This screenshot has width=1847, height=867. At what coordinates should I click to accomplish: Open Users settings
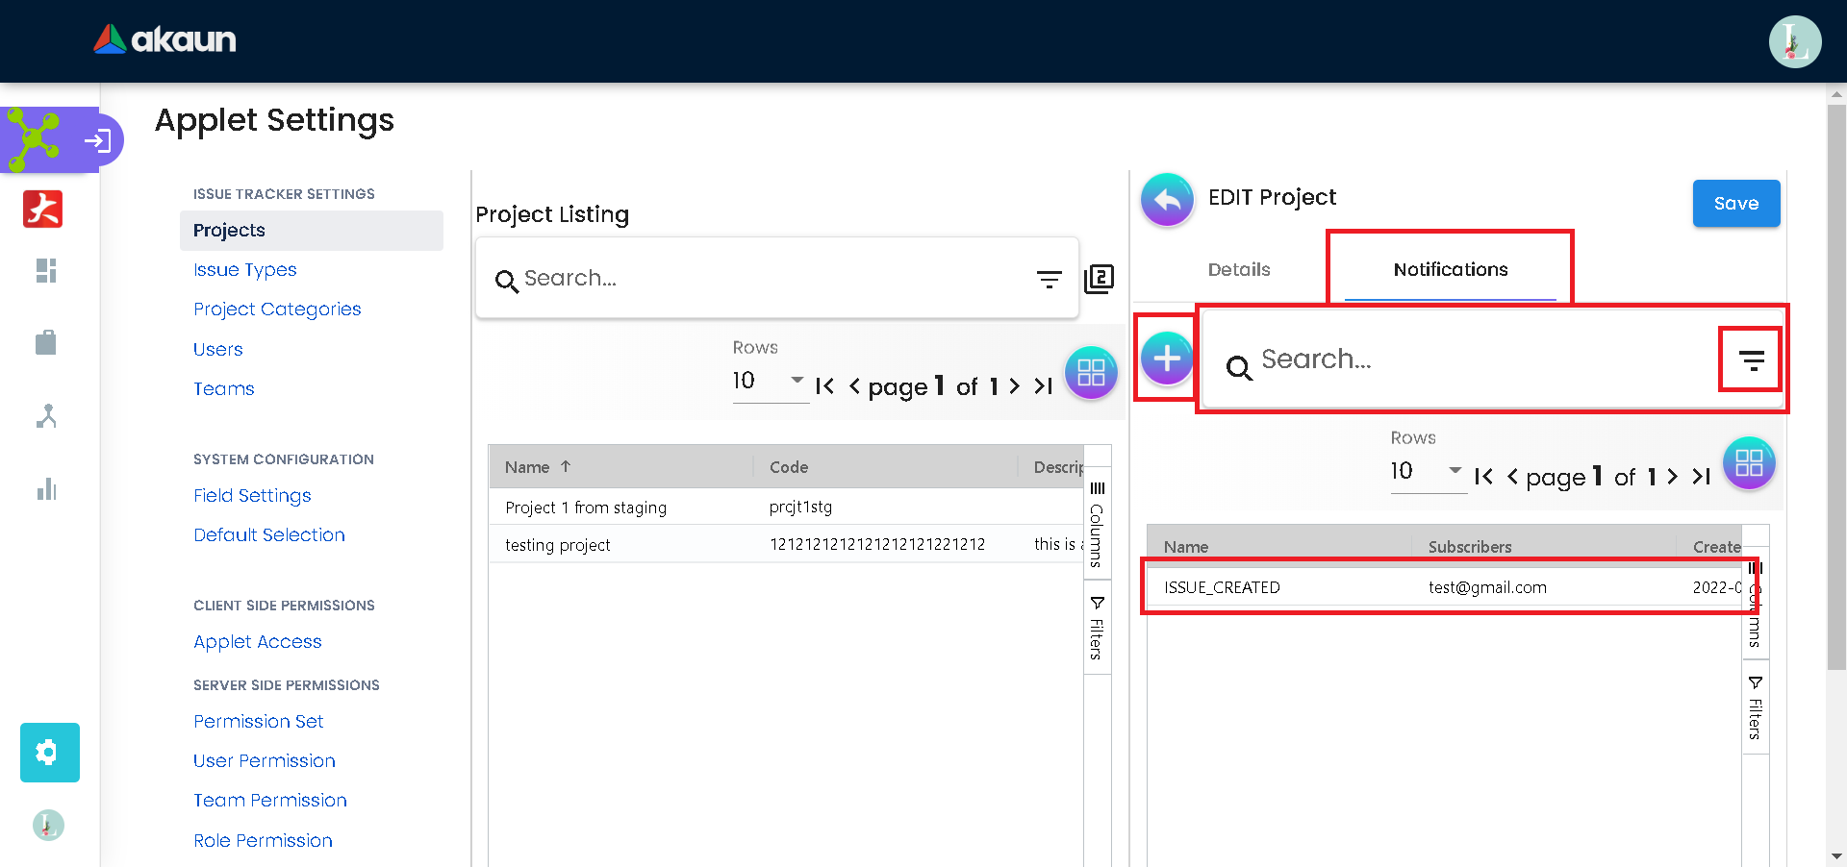tap(218, 350)
